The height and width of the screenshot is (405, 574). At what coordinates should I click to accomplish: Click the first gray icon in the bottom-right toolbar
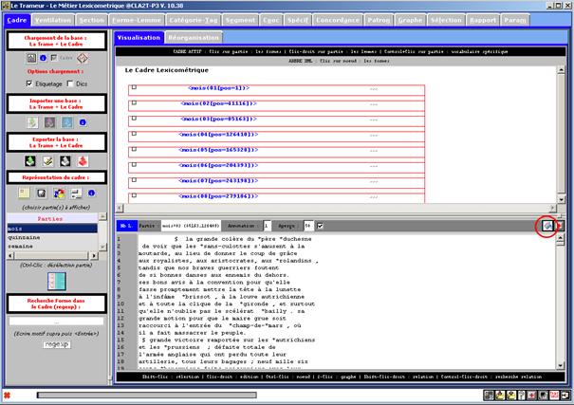tap(489, 396)
